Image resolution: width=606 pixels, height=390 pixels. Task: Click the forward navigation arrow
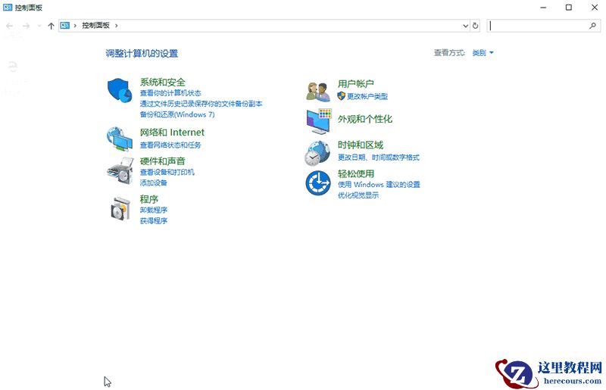26,26
